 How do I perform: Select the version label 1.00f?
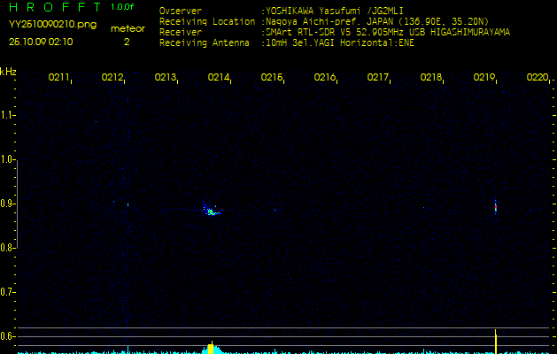(122, 7)
